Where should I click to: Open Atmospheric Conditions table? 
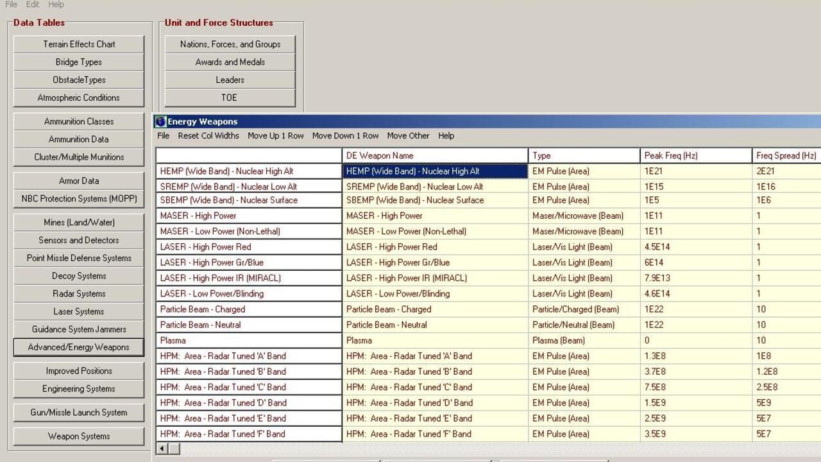click(x=79, y=98)
